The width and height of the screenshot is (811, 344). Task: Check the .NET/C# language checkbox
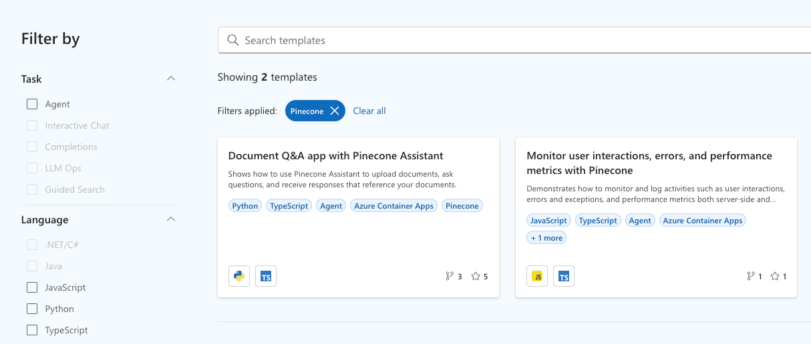[32, 245]
